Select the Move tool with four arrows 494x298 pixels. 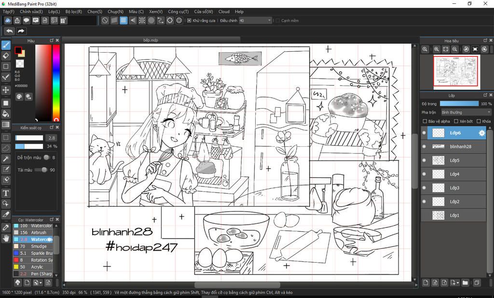click(6, 90)
